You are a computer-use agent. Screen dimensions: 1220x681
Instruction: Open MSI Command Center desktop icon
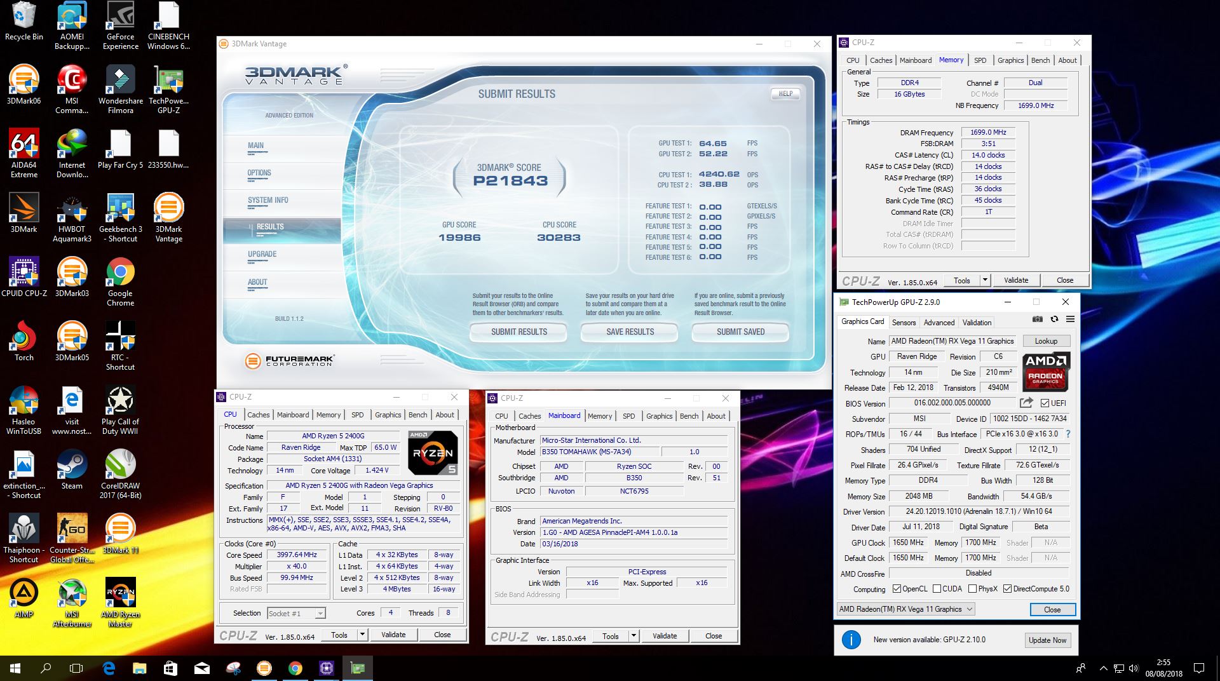(x=72, y=90)
